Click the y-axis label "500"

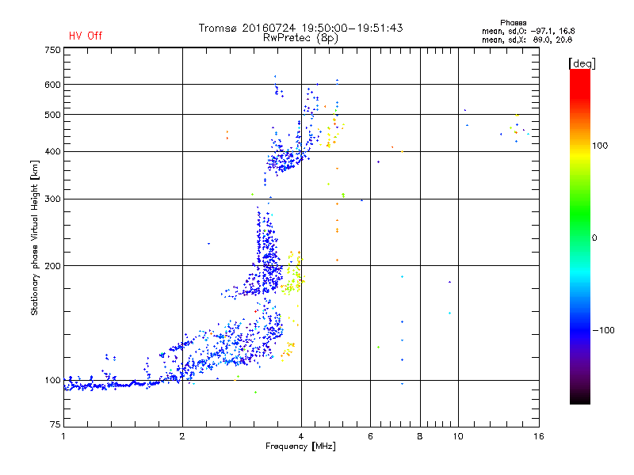coord(52,115)
